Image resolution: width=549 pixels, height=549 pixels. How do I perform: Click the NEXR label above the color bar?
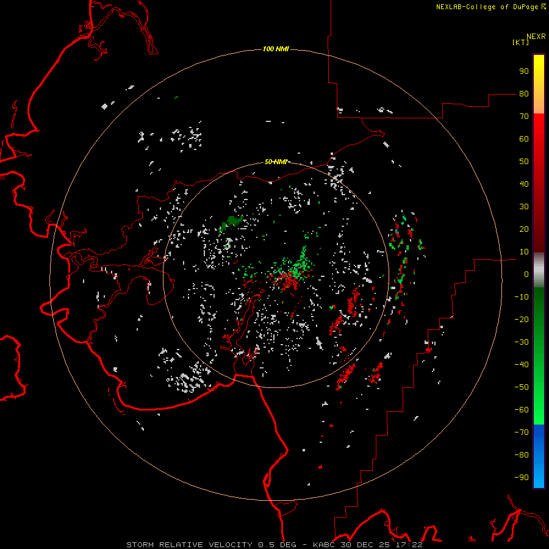click(x=536, y=37)
